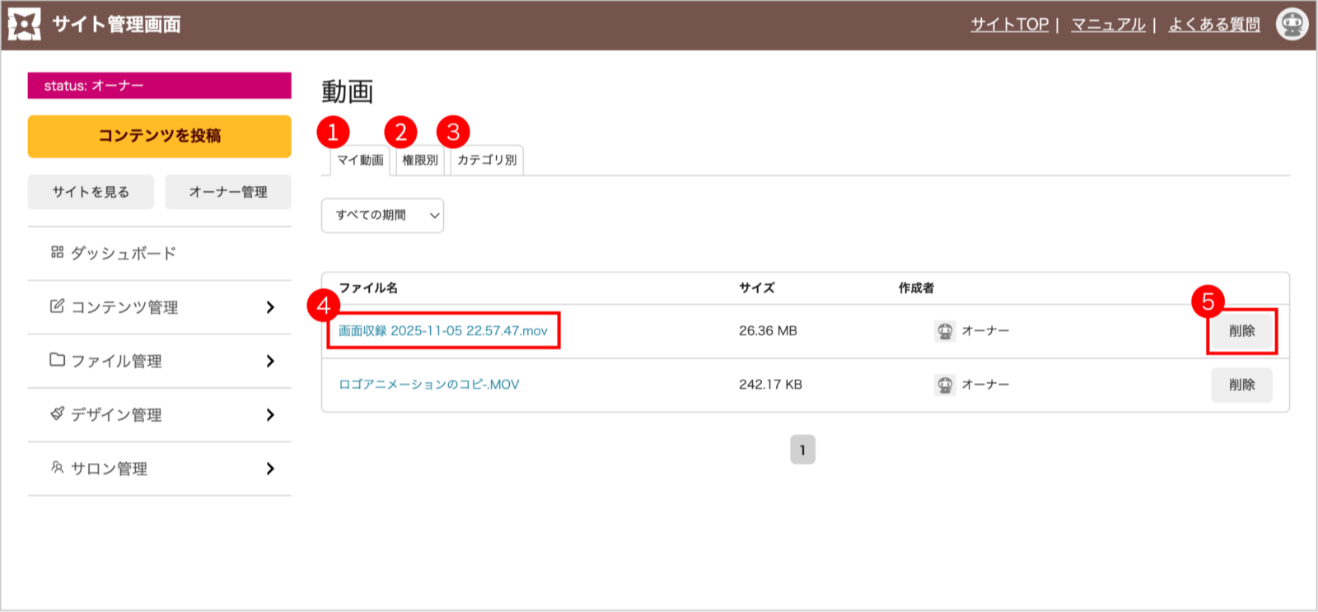Click owner avatar in the 画面収録 row
The height and width of the screenshot is (612, 1318).
click(x=945, y=331)
